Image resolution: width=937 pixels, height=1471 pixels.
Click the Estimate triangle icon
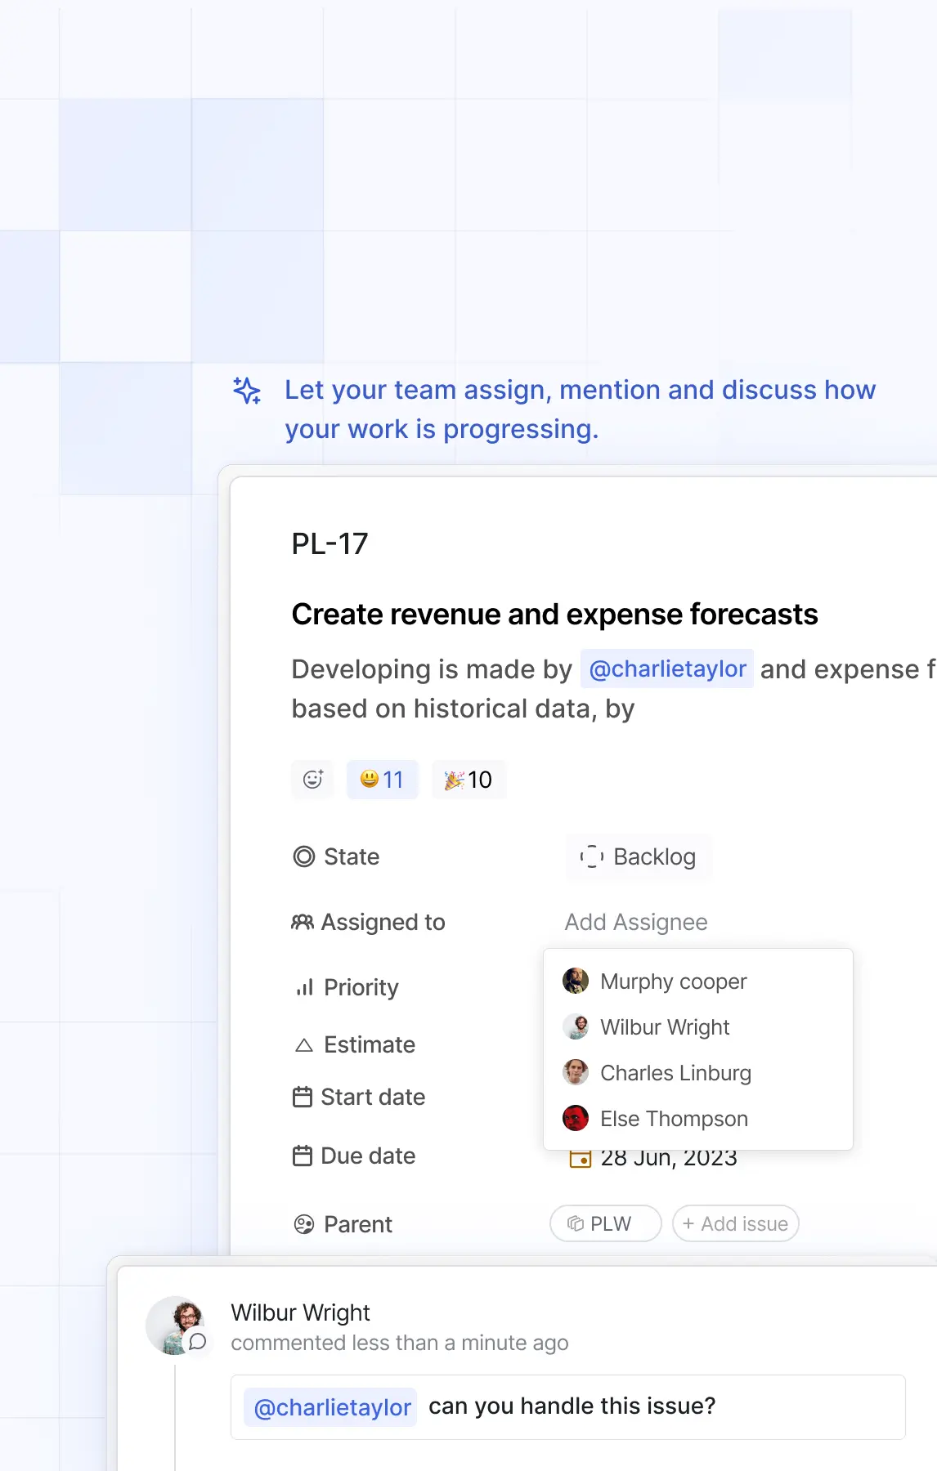click(304, 1044)
